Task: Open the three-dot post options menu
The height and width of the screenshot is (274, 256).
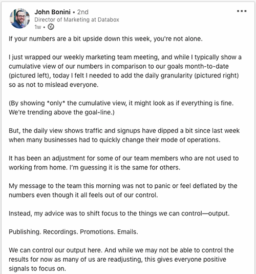Action: (242, 11)
